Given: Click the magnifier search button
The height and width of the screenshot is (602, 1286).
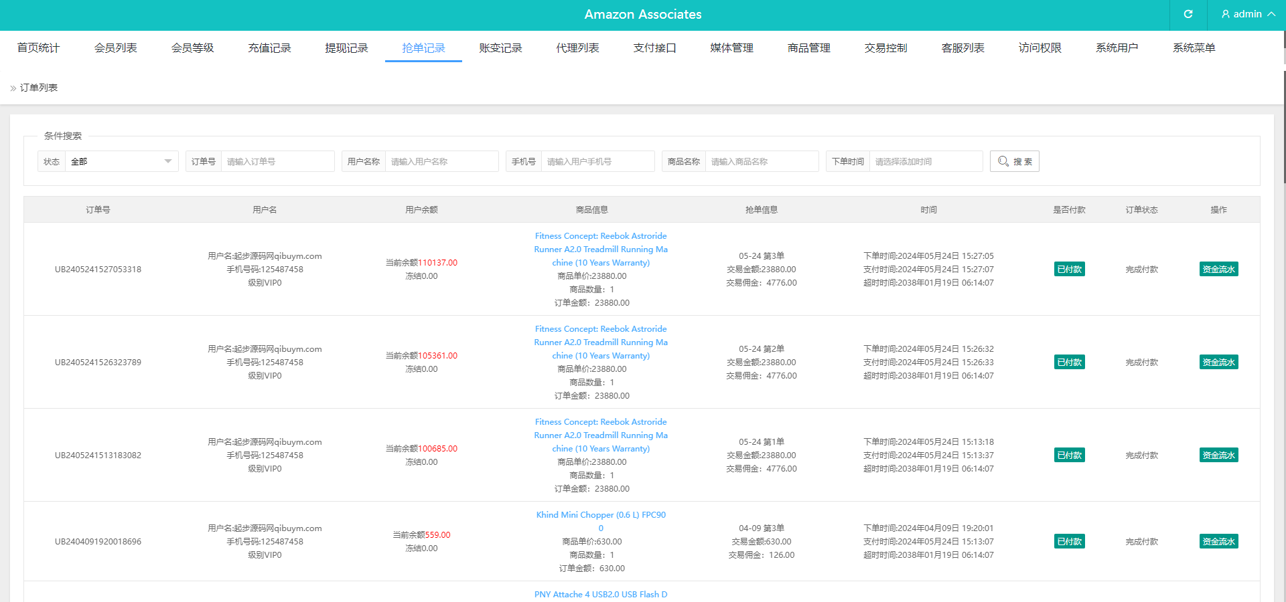Looking at the screenshot, I should (1014, 161).
